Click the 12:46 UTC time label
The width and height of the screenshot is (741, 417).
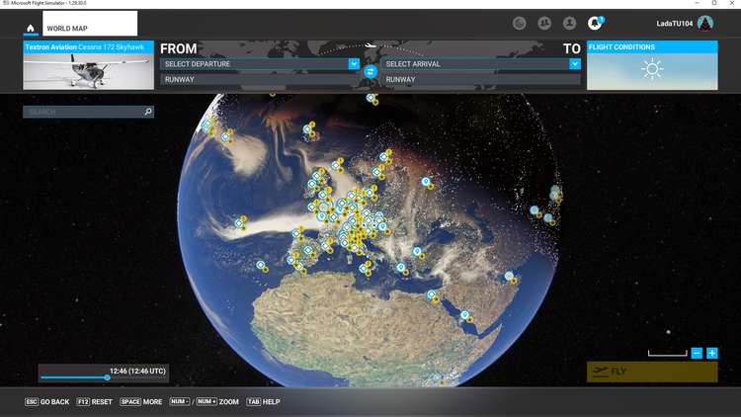(x=137, y=372)
